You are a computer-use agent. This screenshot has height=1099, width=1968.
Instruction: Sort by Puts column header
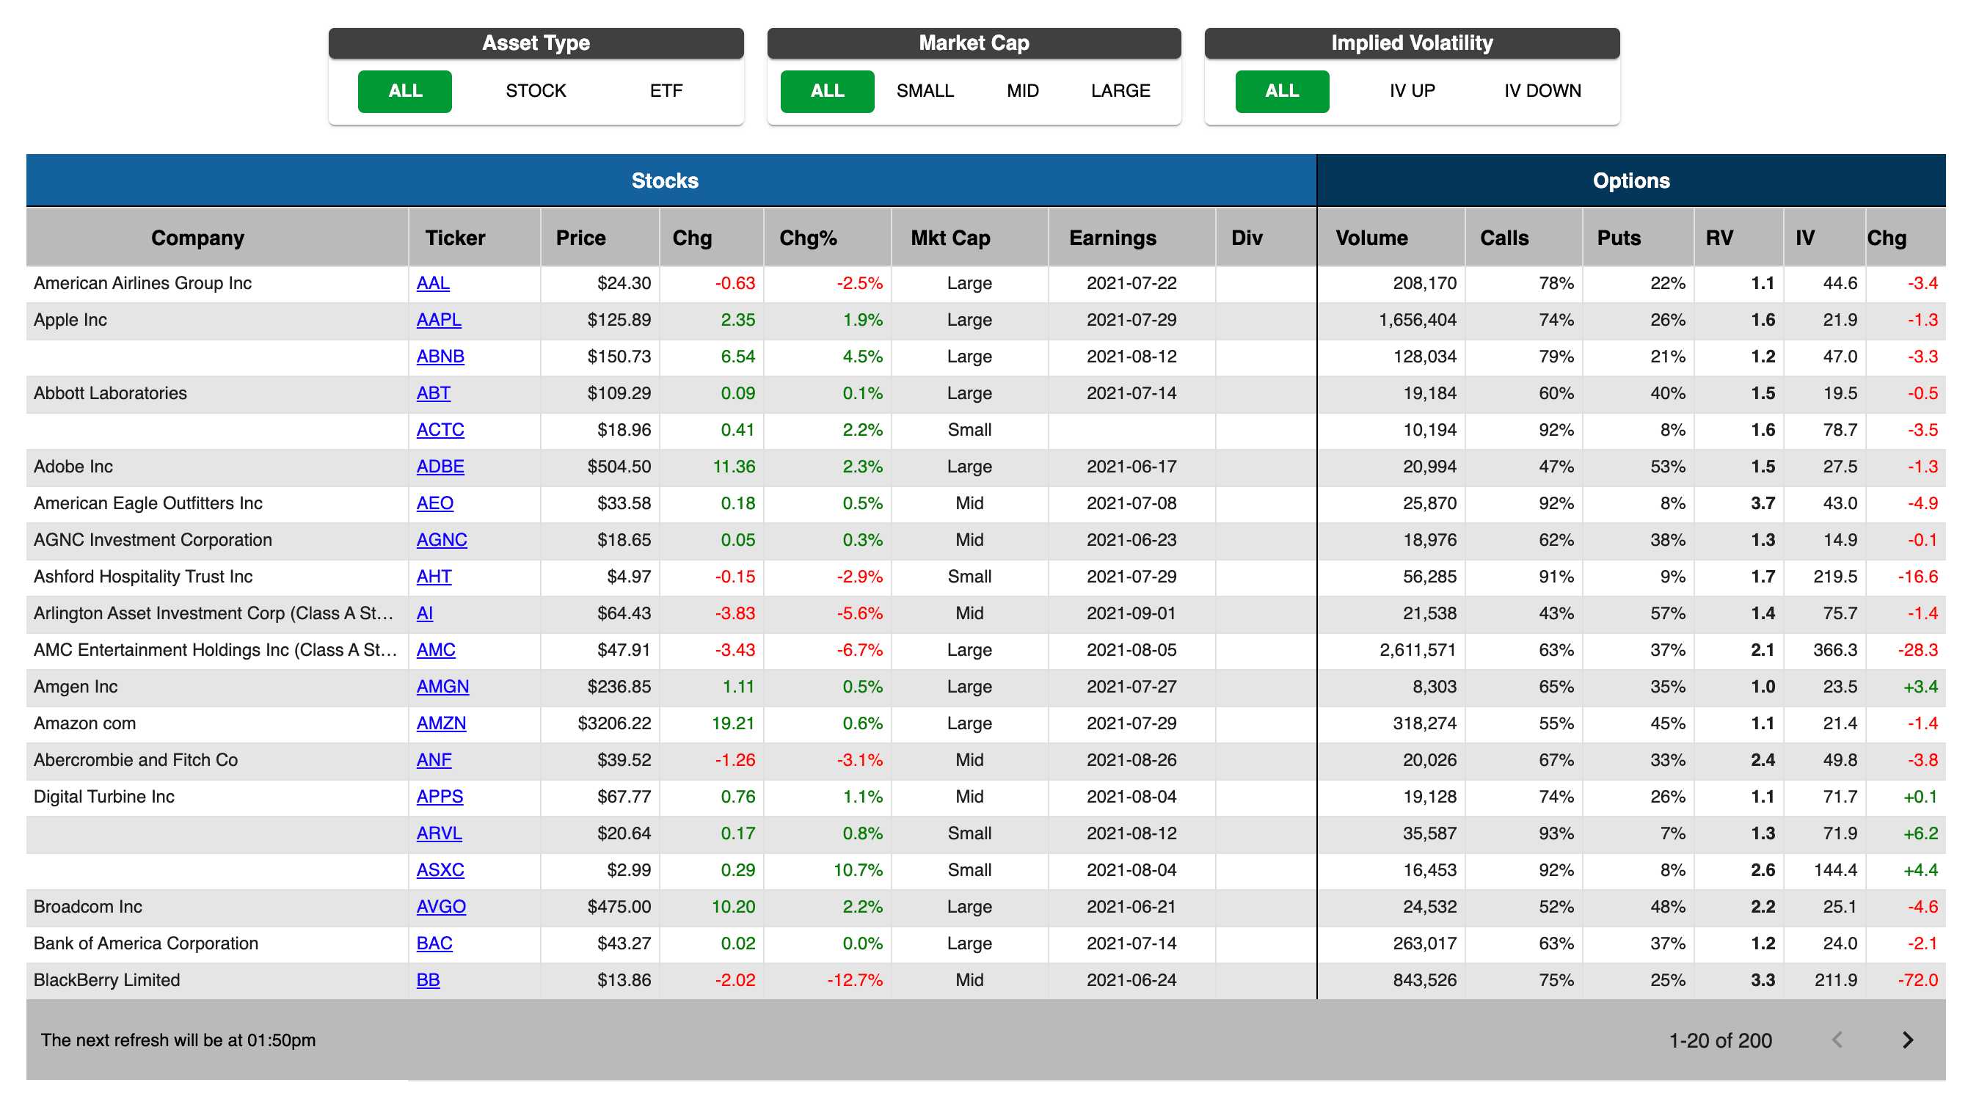[x=1618, y=238]
